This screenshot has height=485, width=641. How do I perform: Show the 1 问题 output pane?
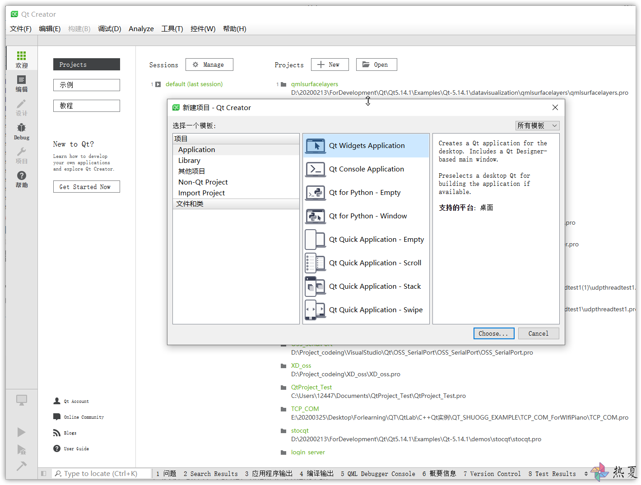[x=166, y=474]
